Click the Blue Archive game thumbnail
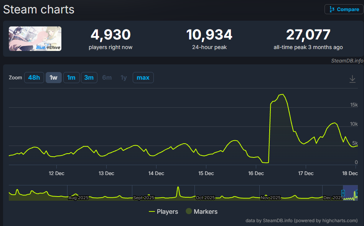This screenshot has width=364, height=226. coord(35,39)
